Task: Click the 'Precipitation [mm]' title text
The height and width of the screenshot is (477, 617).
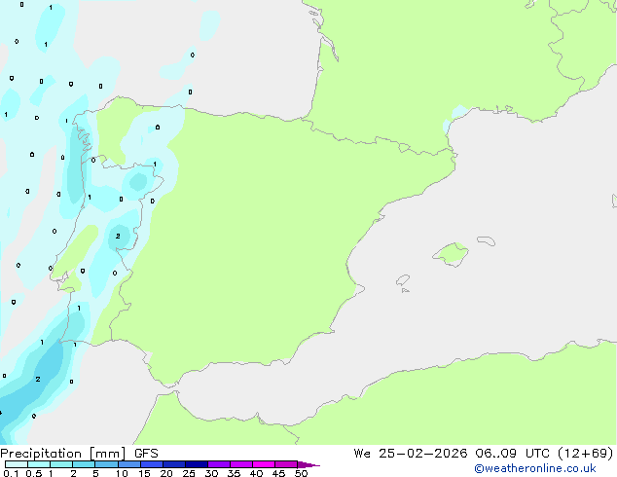Action: (62, 454)
